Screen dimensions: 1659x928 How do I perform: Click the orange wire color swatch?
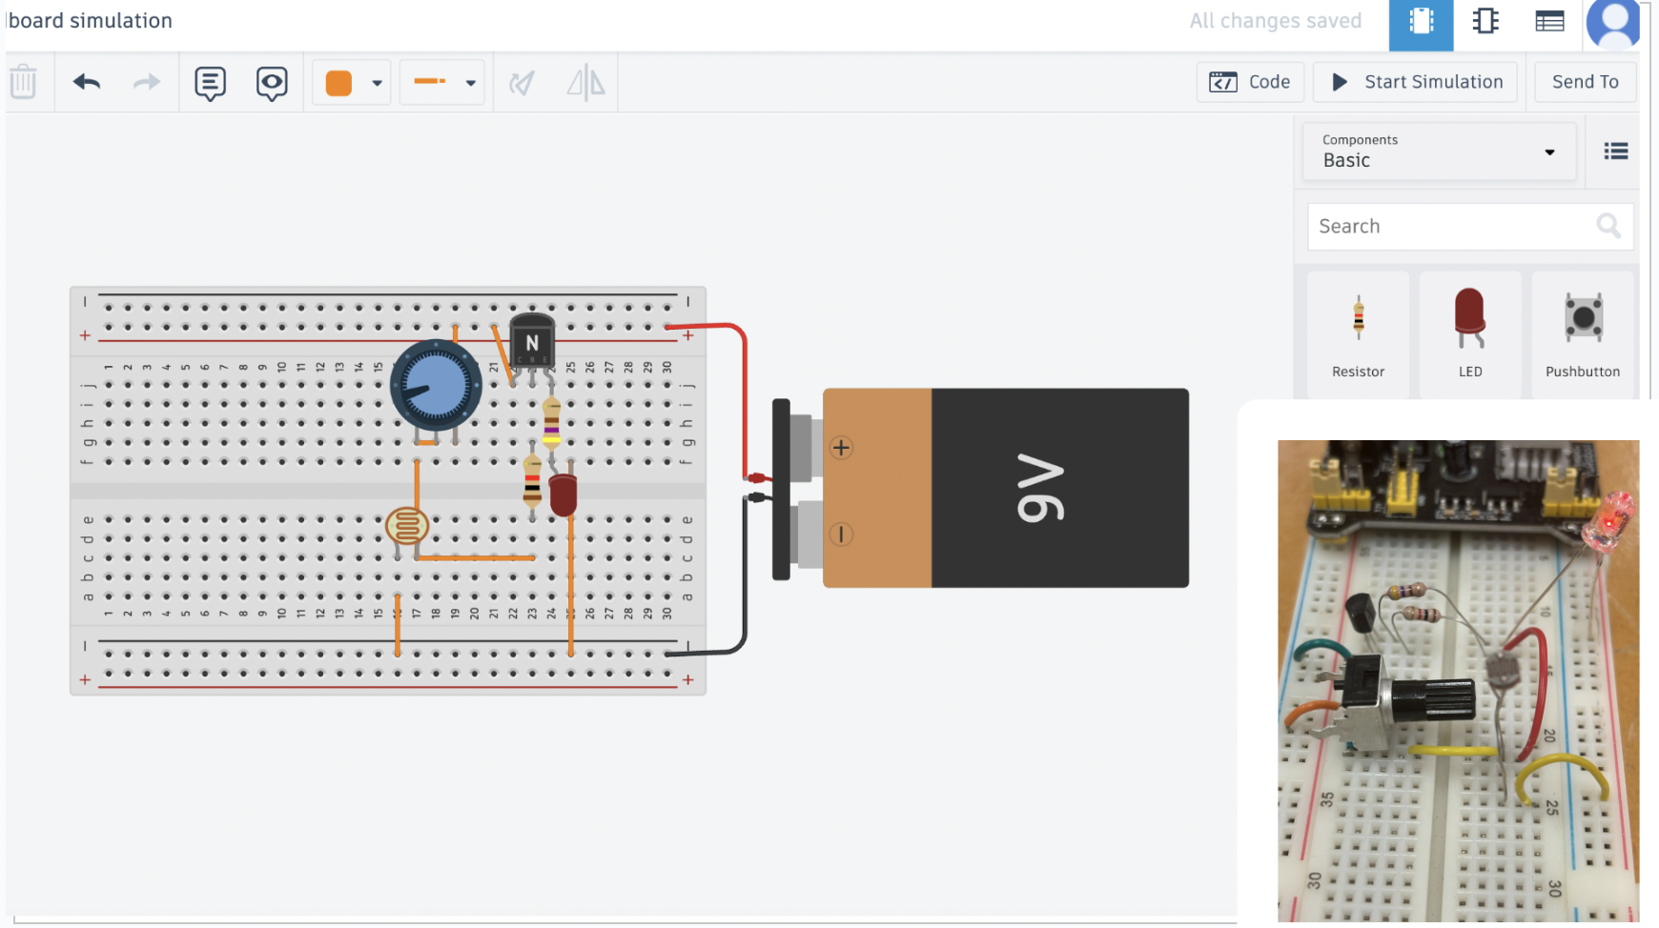tap(337, 82)
